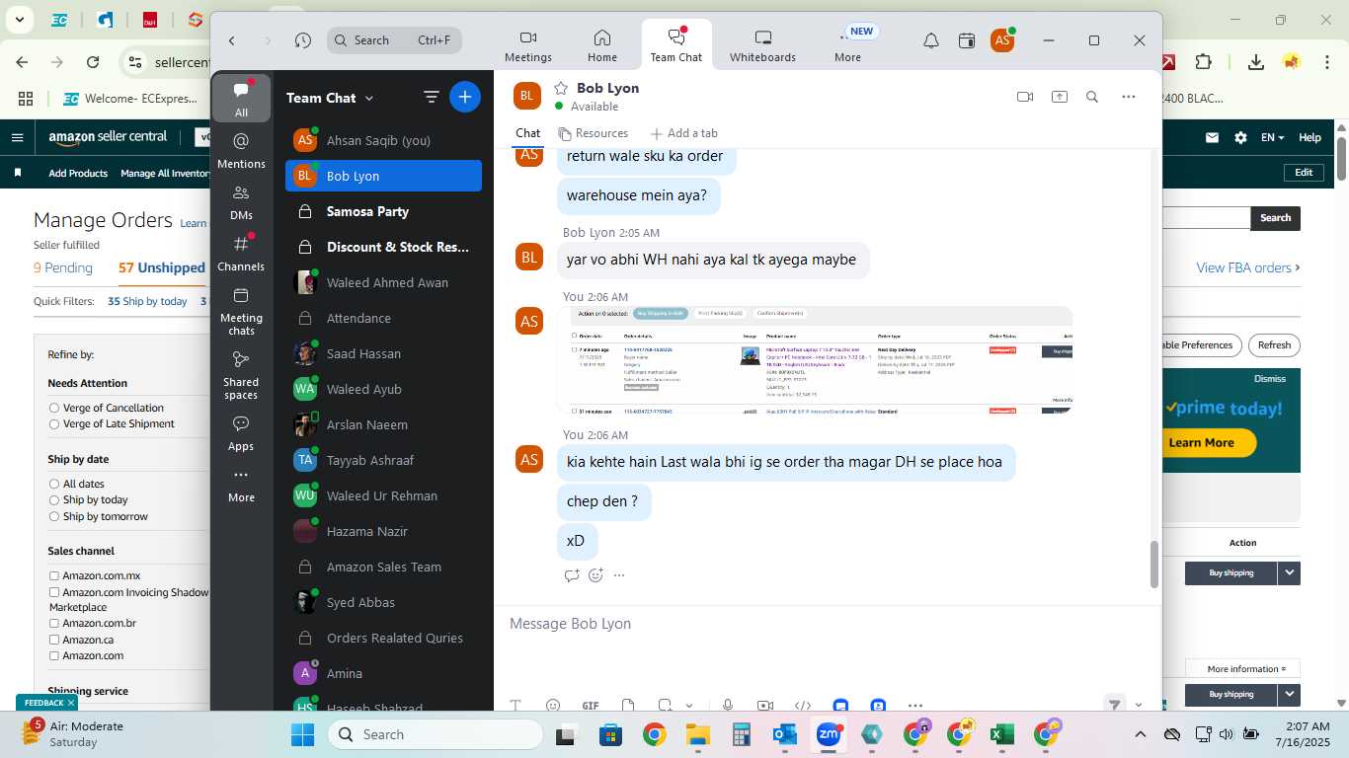Open chat with Waleed Ahmed Awan
Image resolution: width=1349 pixels, height=758 pixels.
click(x=383, y=282)
